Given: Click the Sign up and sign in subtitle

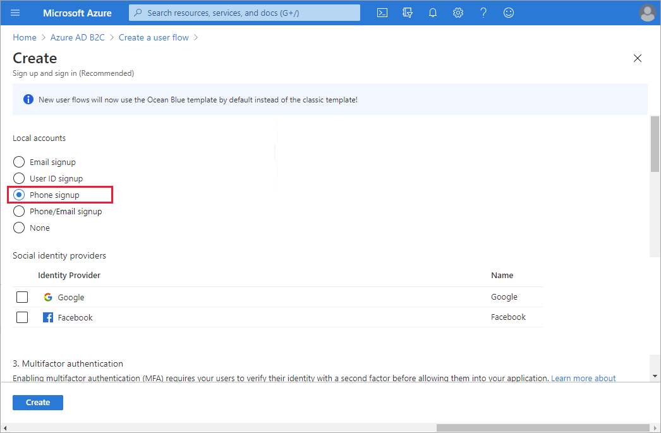Looking at the screenshot, I should click(73, 73).
